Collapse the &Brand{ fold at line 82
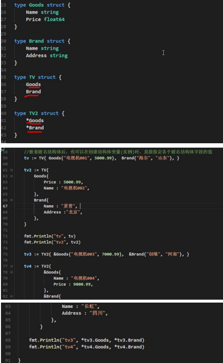Viewport: 223px width, 363px height. click(x=11, y=296)
